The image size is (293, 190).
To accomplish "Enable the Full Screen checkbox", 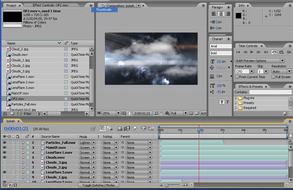I will click(273, 77).
